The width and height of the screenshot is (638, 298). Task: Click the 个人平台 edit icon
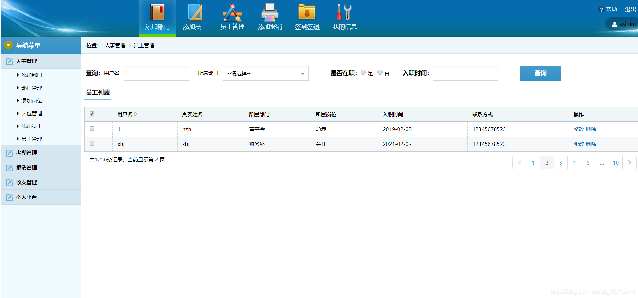click(9, 197)
